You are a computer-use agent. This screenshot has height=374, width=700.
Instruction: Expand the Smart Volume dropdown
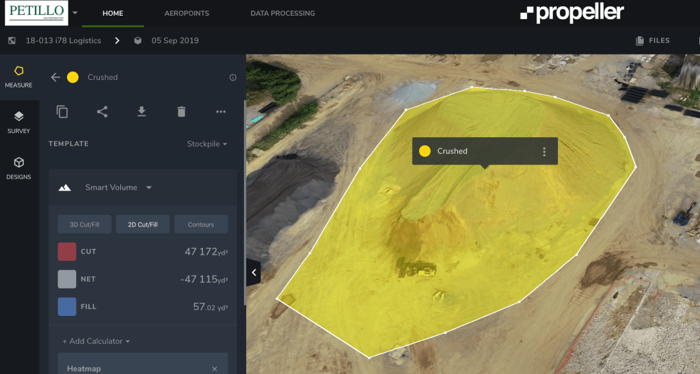[x=118, y=188]
